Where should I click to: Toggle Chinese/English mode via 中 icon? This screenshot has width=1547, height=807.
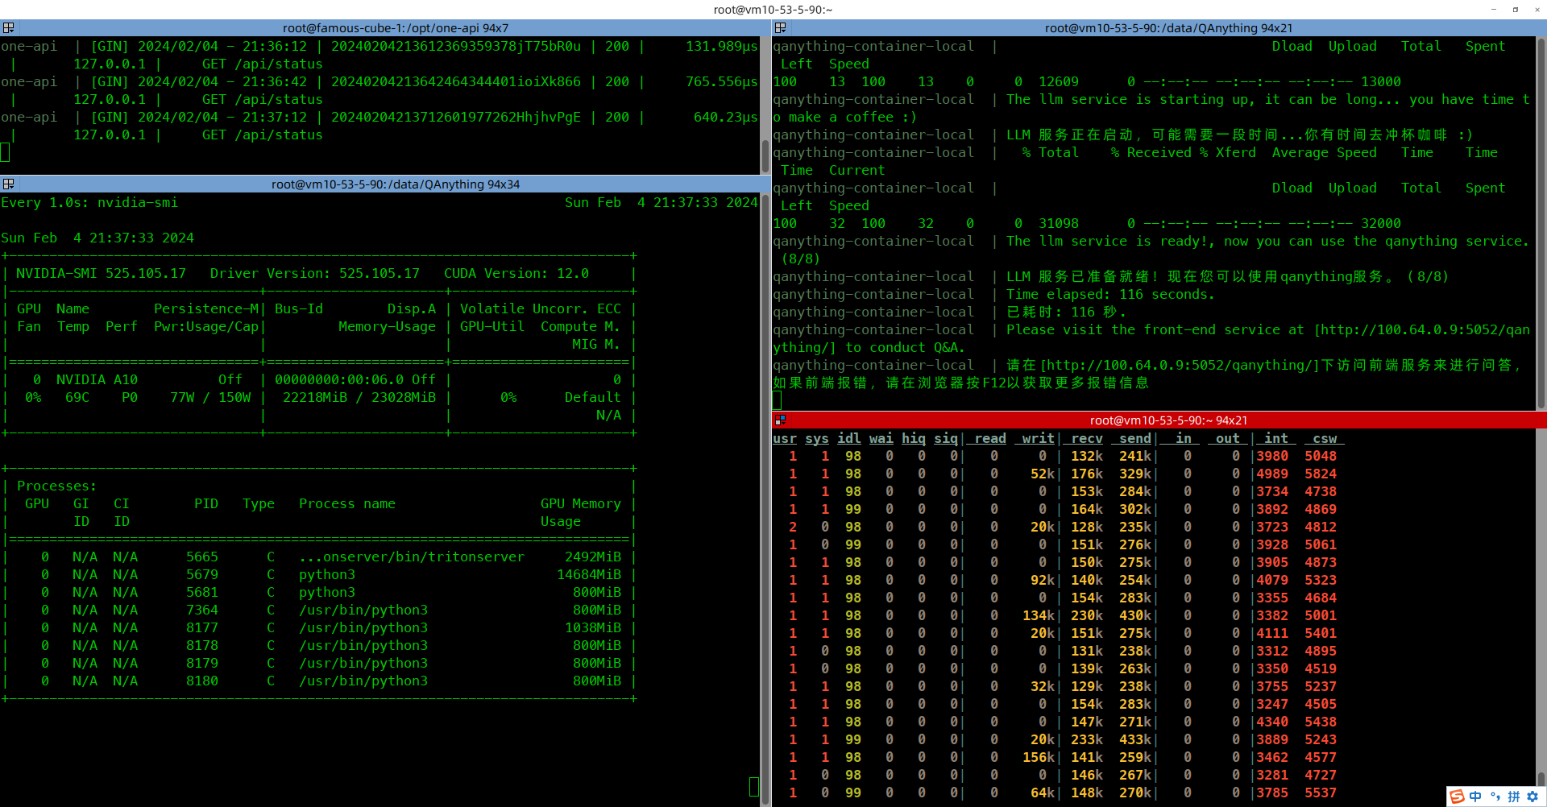[1475, 797]
